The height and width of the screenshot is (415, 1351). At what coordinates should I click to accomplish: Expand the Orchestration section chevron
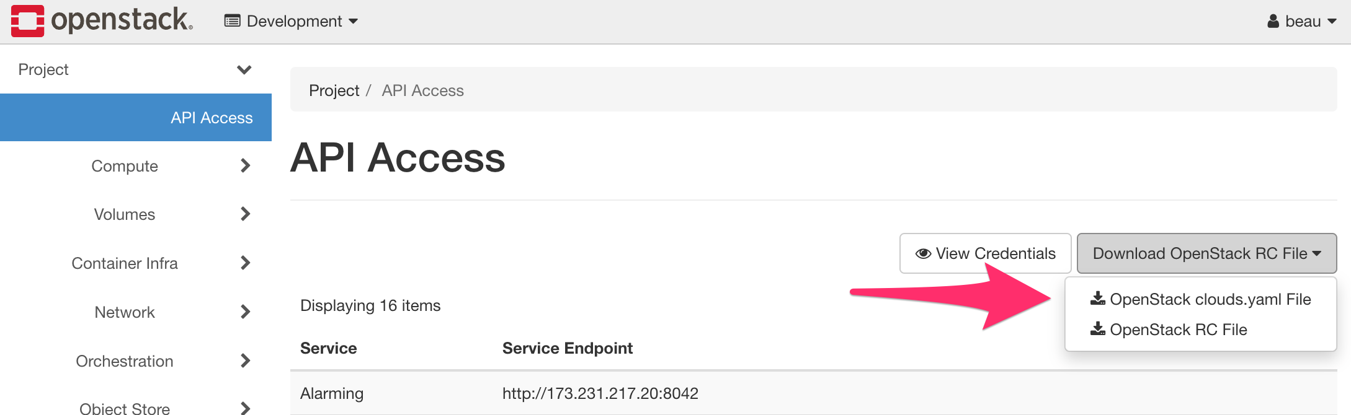coord(246,360)
